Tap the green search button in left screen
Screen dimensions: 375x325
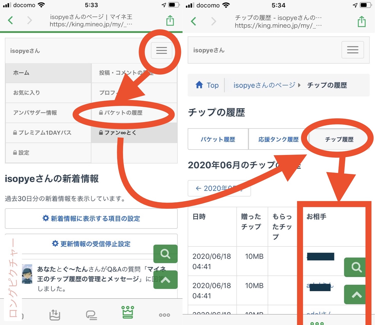point(165,254)
